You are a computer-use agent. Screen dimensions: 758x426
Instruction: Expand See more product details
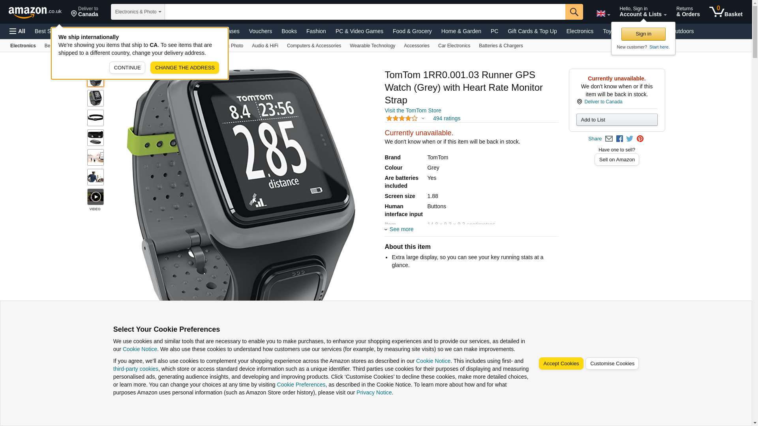coord(399,229)
